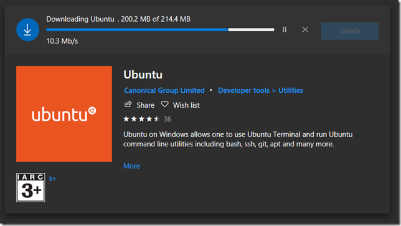
Task: Click the blue download arrow icon
Action: point(27,30)
